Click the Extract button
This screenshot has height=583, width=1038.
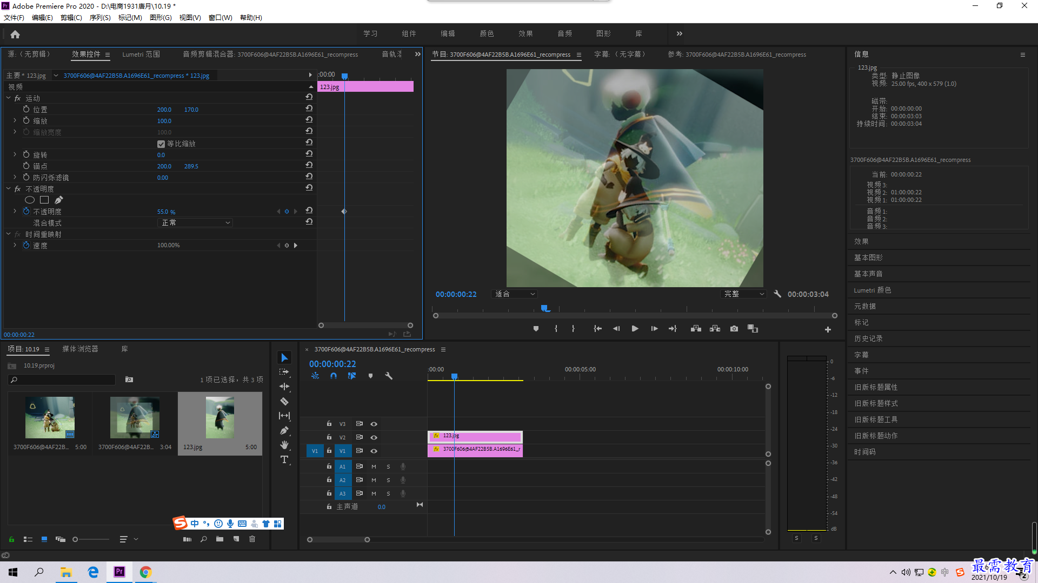[715, 329]
